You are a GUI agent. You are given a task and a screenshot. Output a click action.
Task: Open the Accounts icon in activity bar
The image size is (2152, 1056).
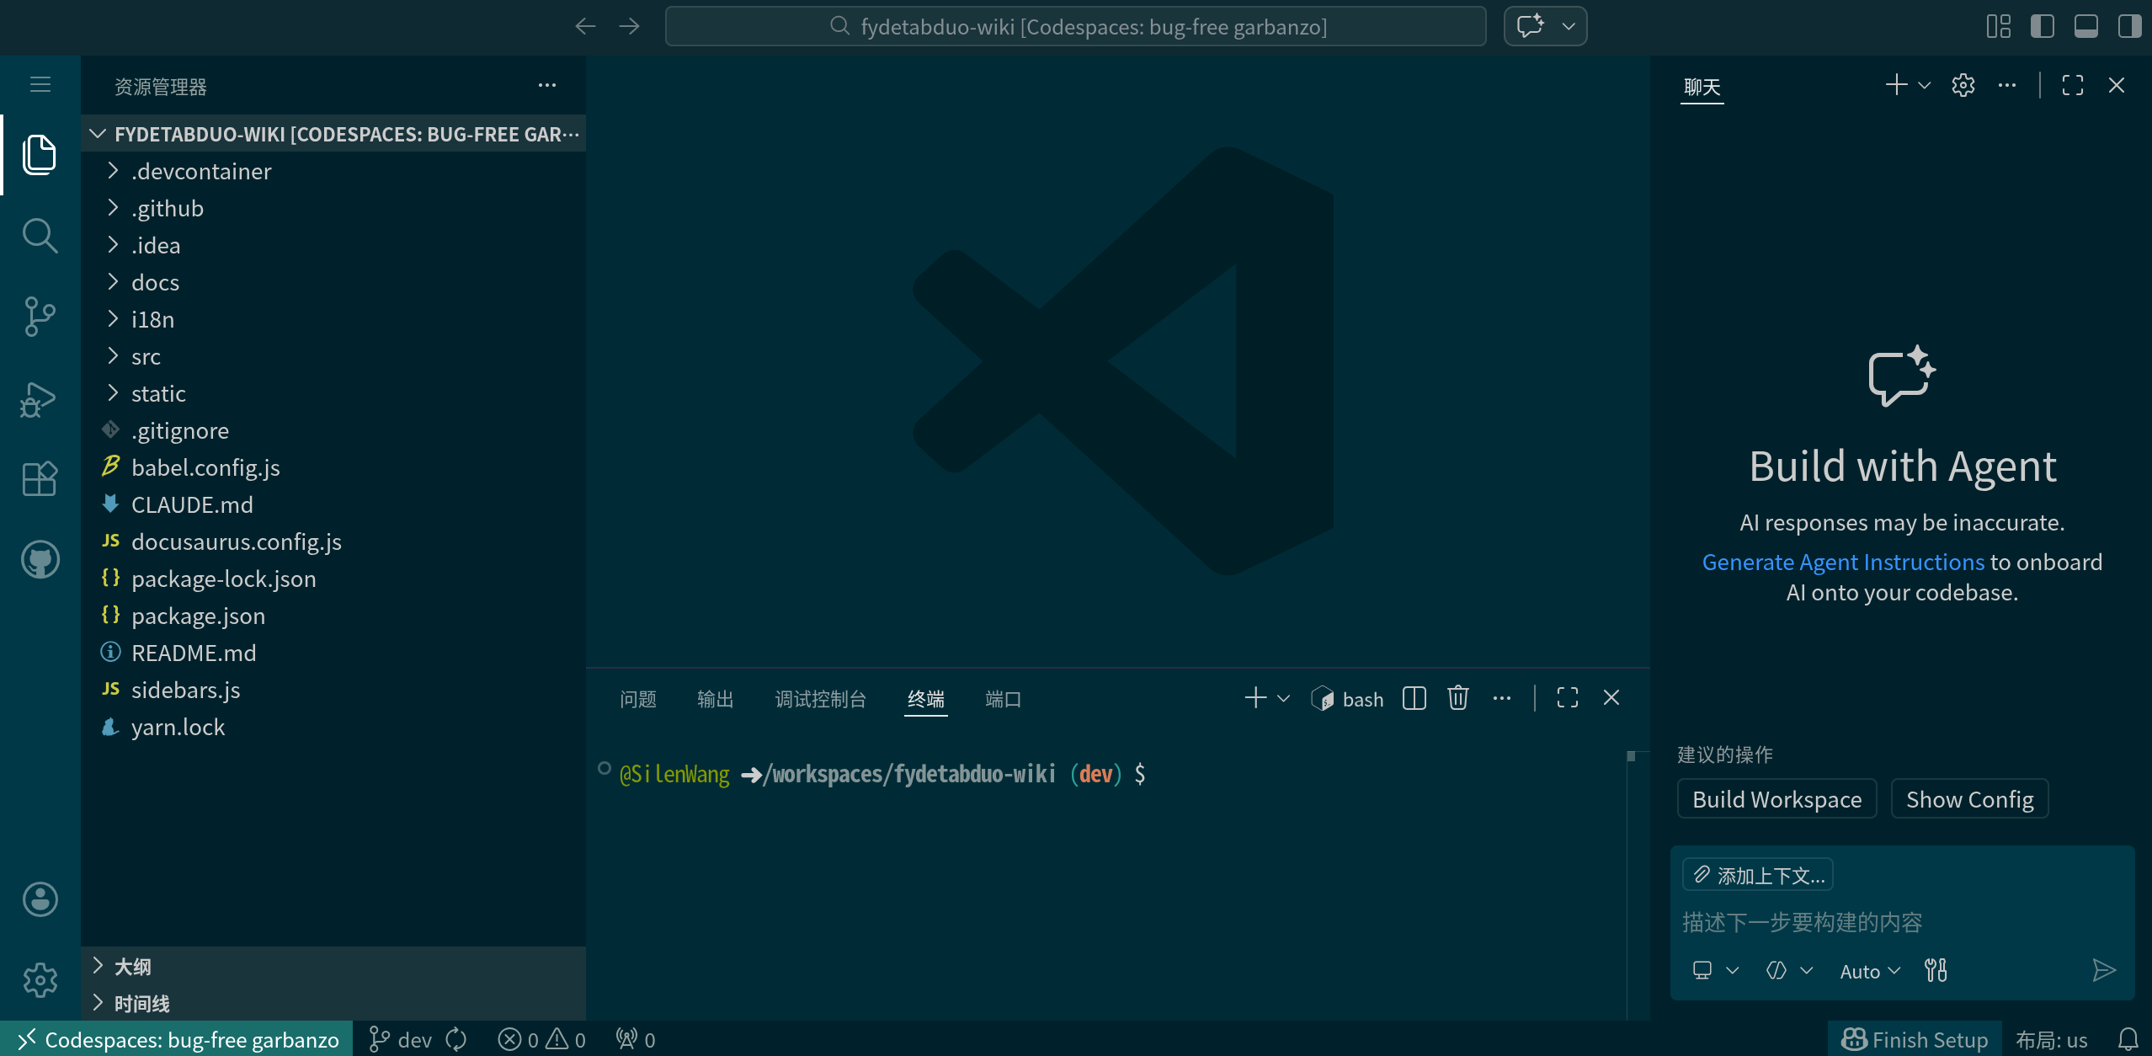point(39,899)
